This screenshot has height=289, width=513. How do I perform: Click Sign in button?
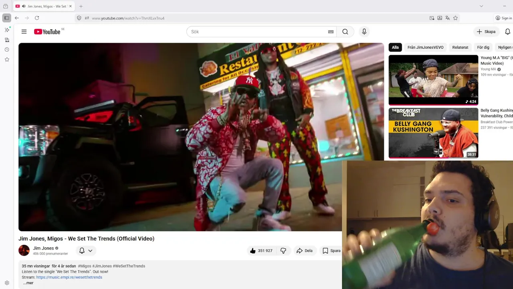(504, 18)
